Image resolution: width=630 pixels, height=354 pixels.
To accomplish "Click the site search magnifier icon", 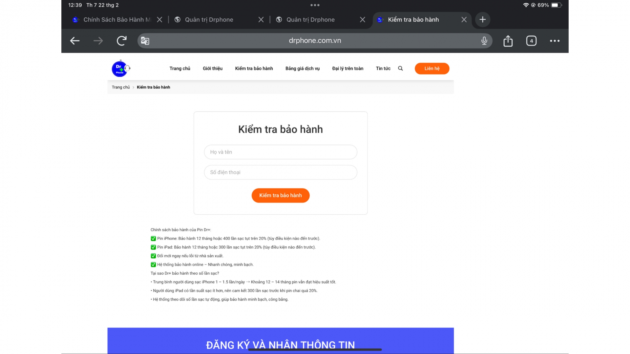I will click(400, 69).
